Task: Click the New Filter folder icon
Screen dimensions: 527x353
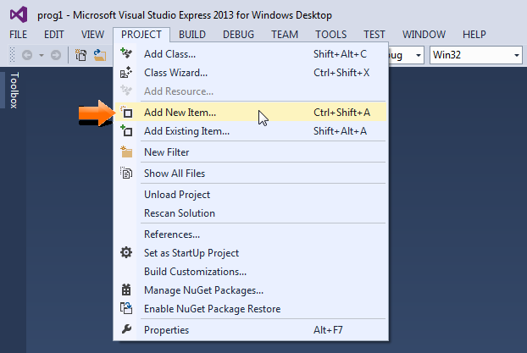Action: click(x=127, y=152)
